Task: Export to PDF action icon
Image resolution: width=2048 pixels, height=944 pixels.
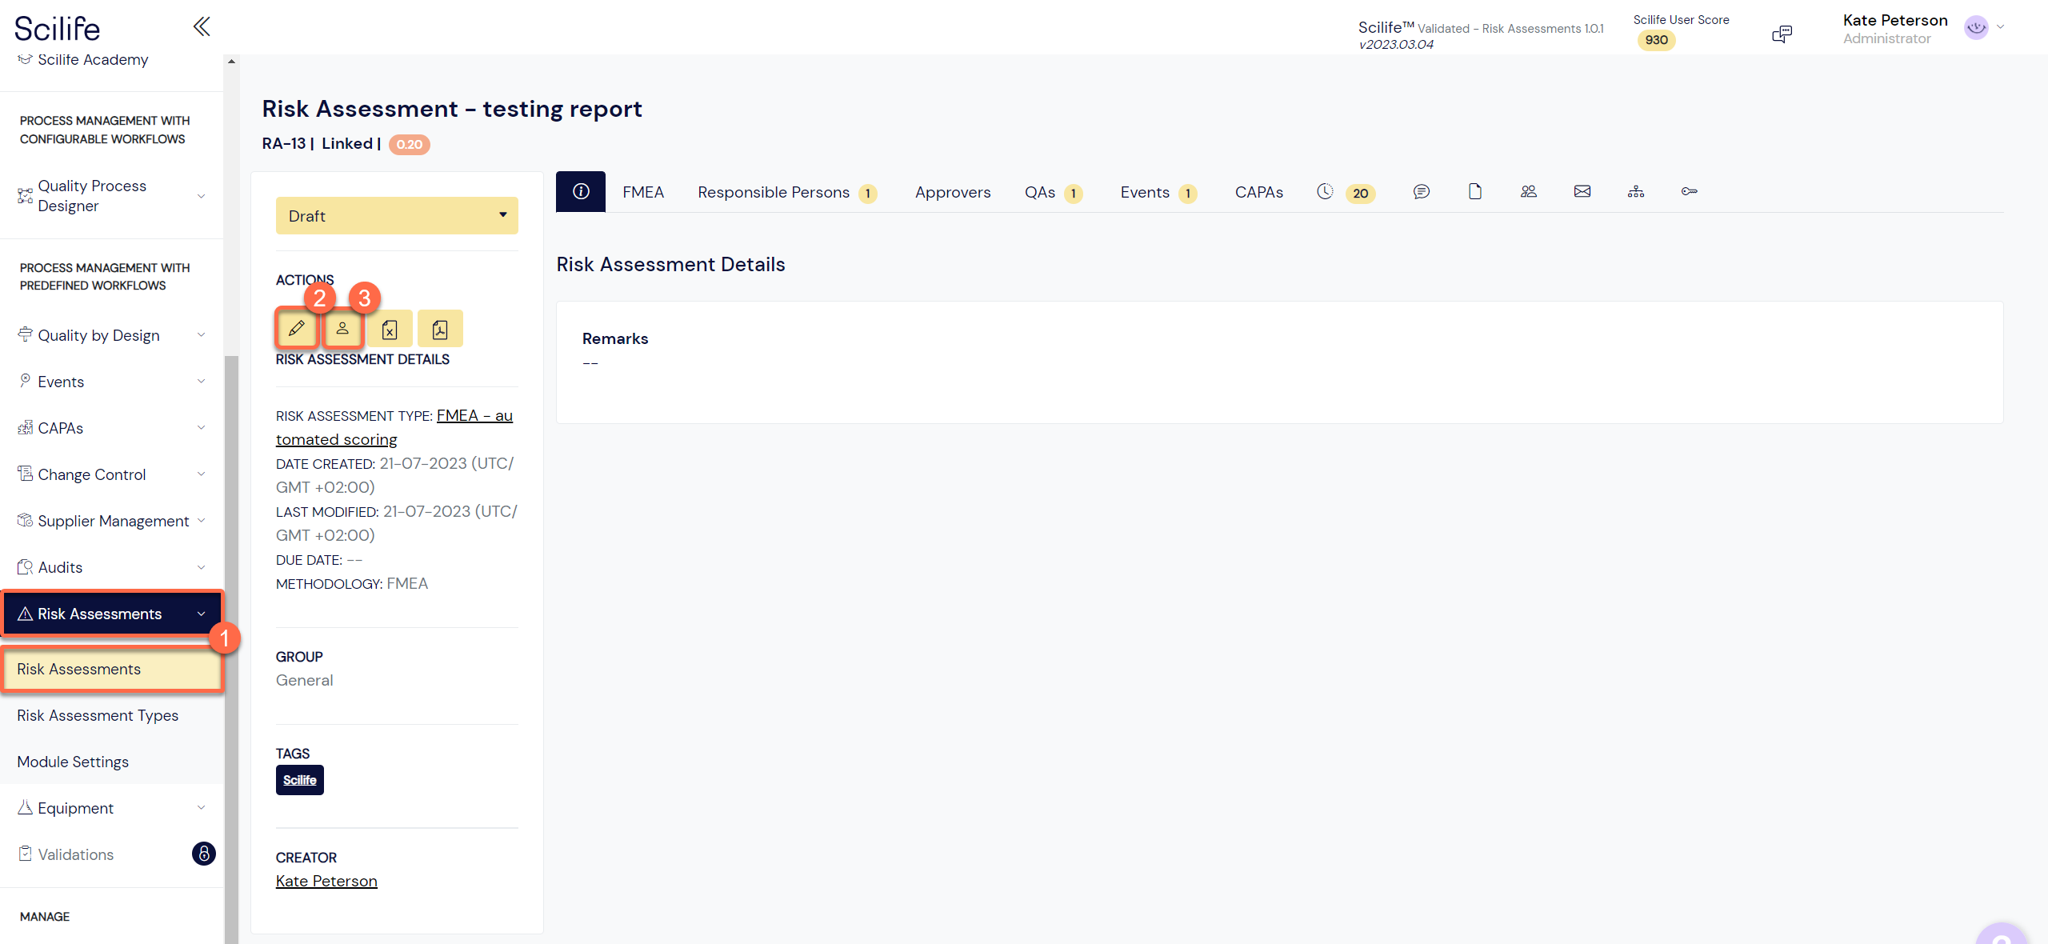Action: pos(440,329)
